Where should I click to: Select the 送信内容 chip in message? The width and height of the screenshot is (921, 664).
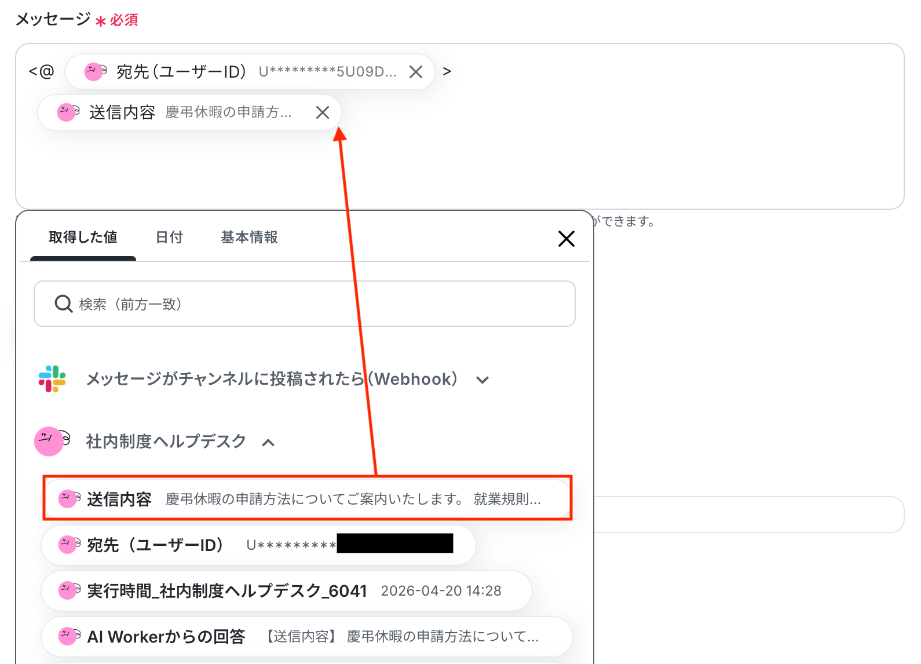click(x=189, y=112)
